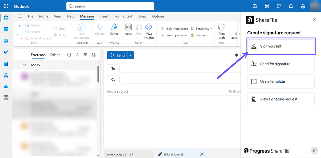321x158 pixels.
Task: Click the down arrow in list header
Action: pyautogui.click(x=77, y=55)
